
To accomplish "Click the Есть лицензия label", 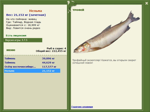I will click(16, 36).
